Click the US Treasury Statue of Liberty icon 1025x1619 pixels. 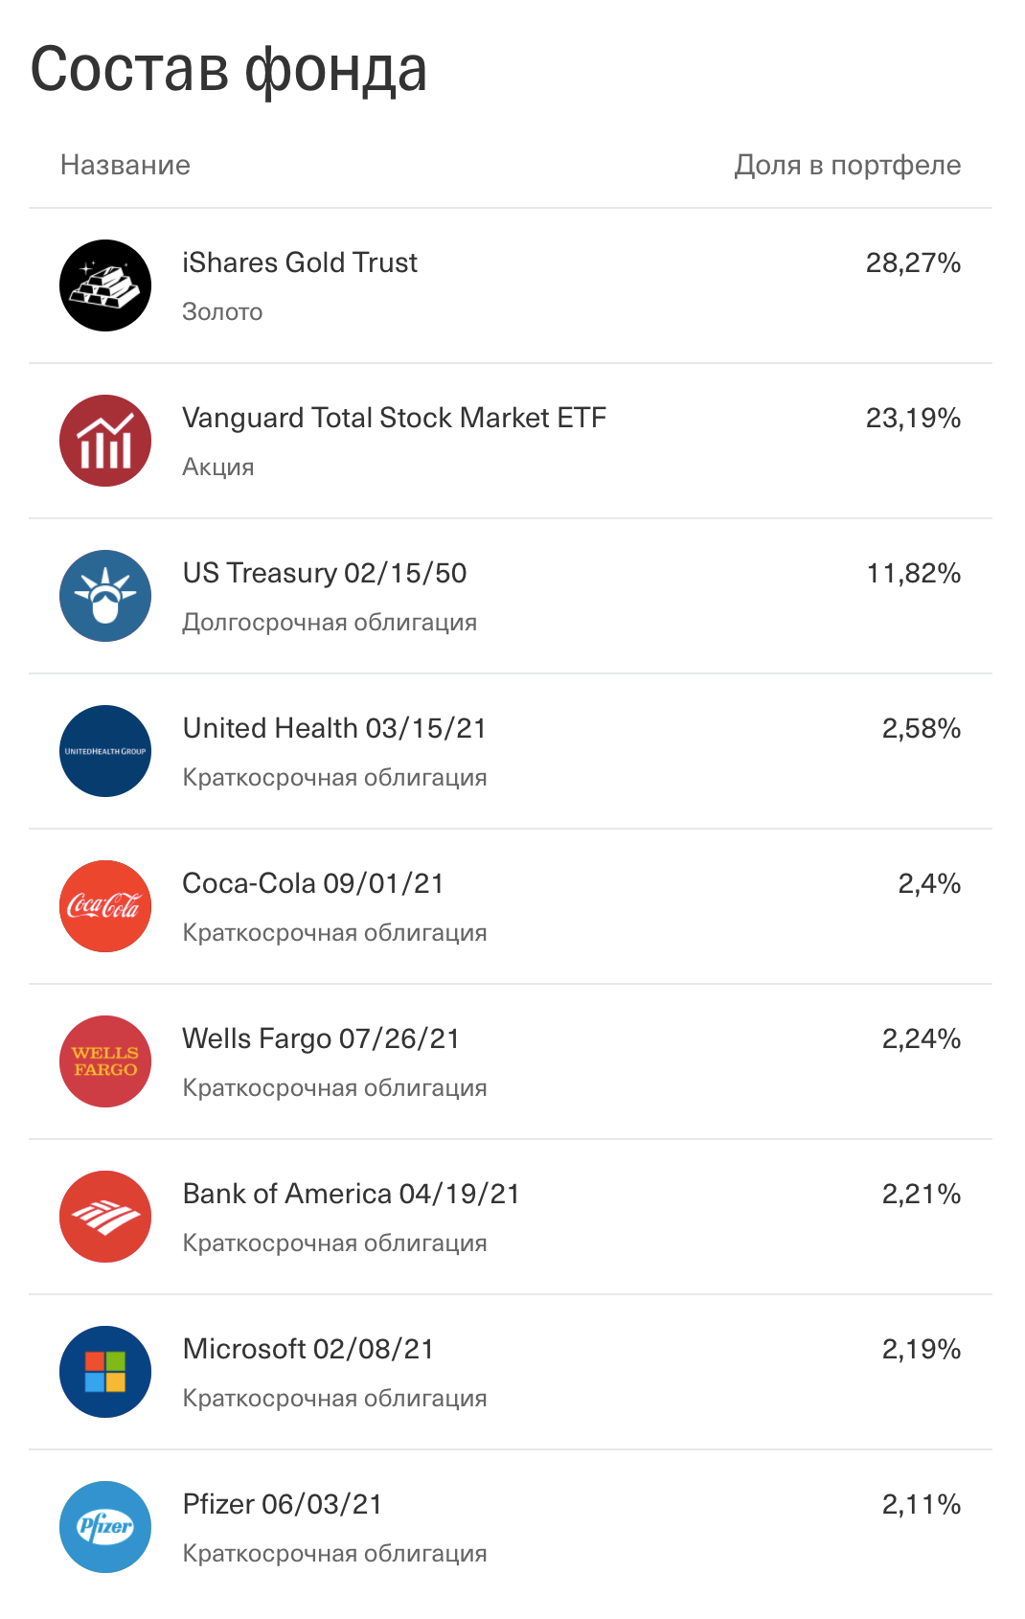[x=105, y=596]
